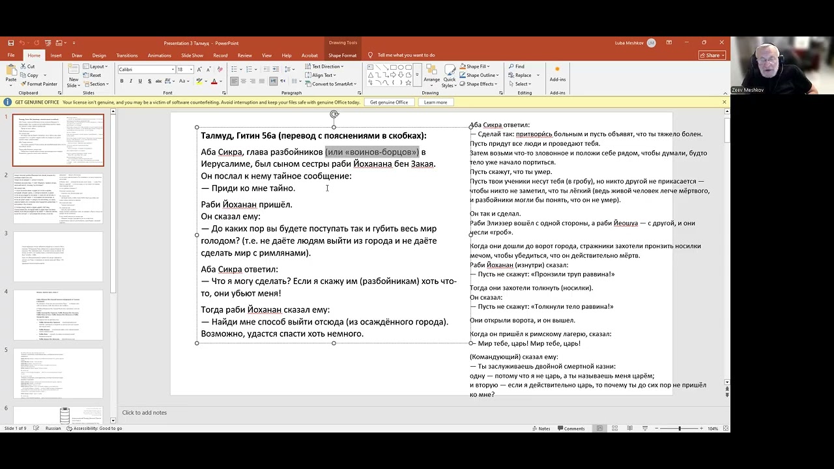Save the presentation from the Quick Access Toolbar
834x469 pixels.
click(11, 43)
